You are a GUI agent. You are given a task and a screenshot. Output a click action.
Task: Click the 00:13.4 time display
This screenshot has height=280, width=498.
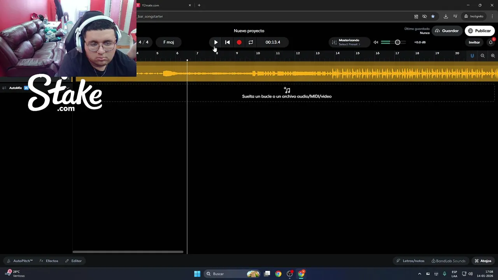point(273,42)
